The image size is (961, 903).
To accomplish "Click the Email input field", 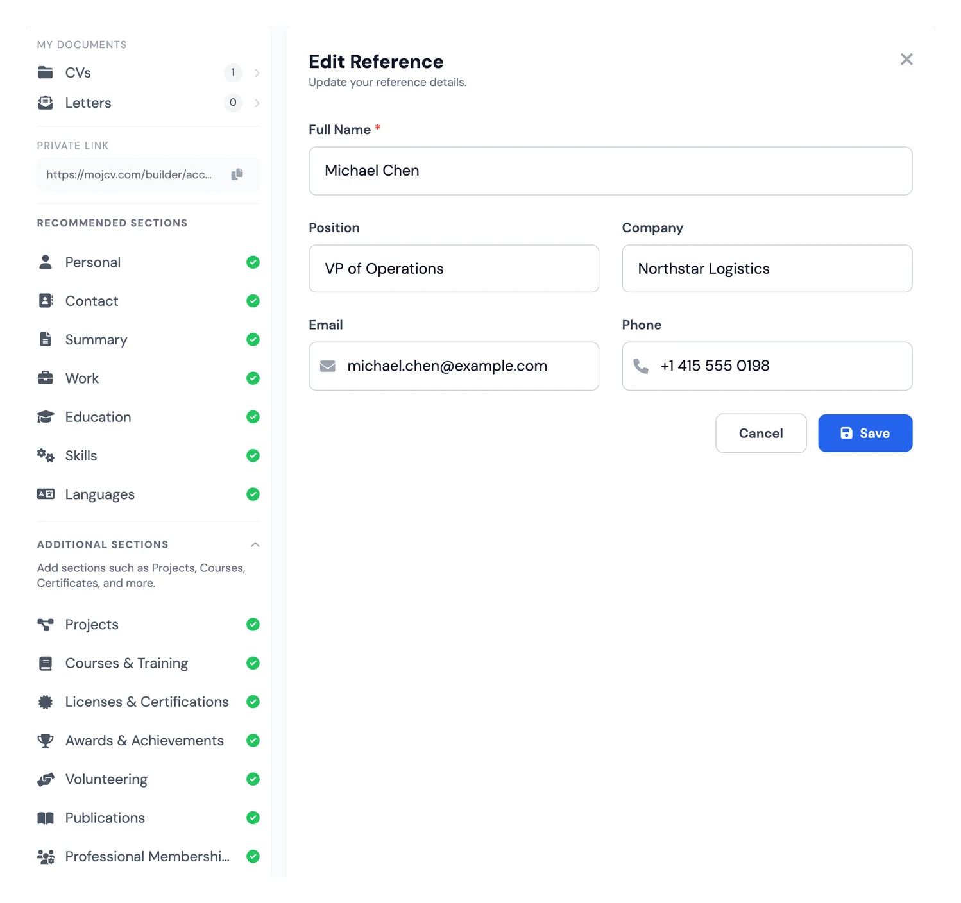I will tap(454, 366).
